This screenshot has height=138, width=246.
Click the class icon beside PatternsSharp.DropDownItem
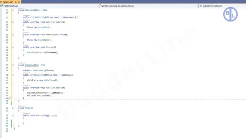pyautogui.click(x=101, y=6)
